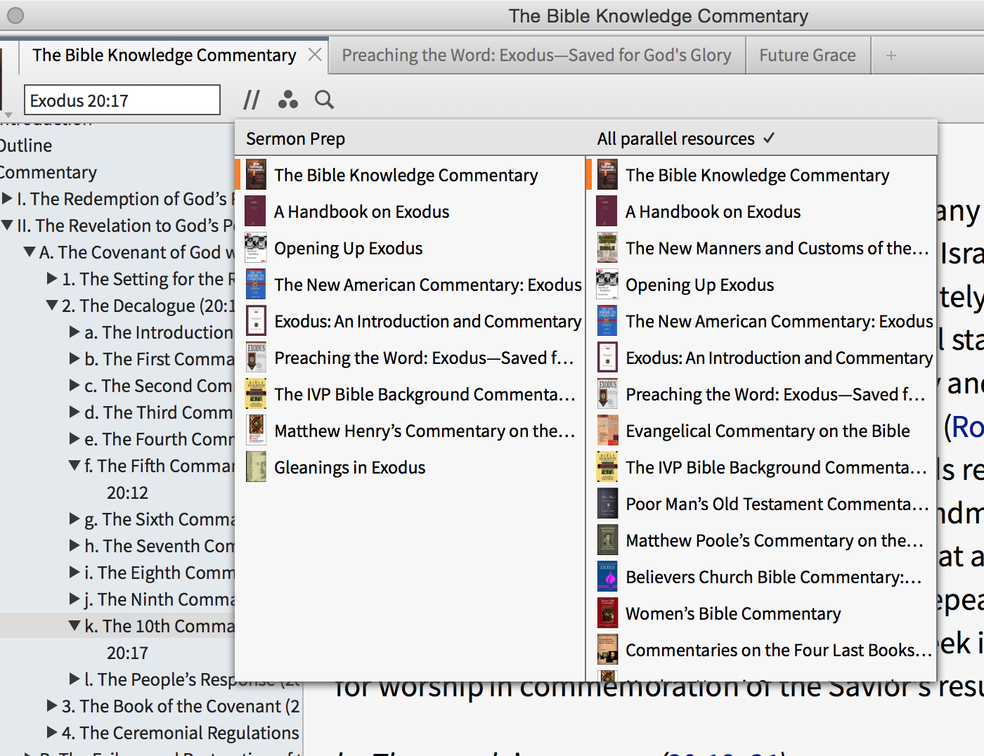Click Matthew Henry's Commentary cover icon
Image resolution: width=984 pixels, height=756 pixels.
(x=256, y=431)
